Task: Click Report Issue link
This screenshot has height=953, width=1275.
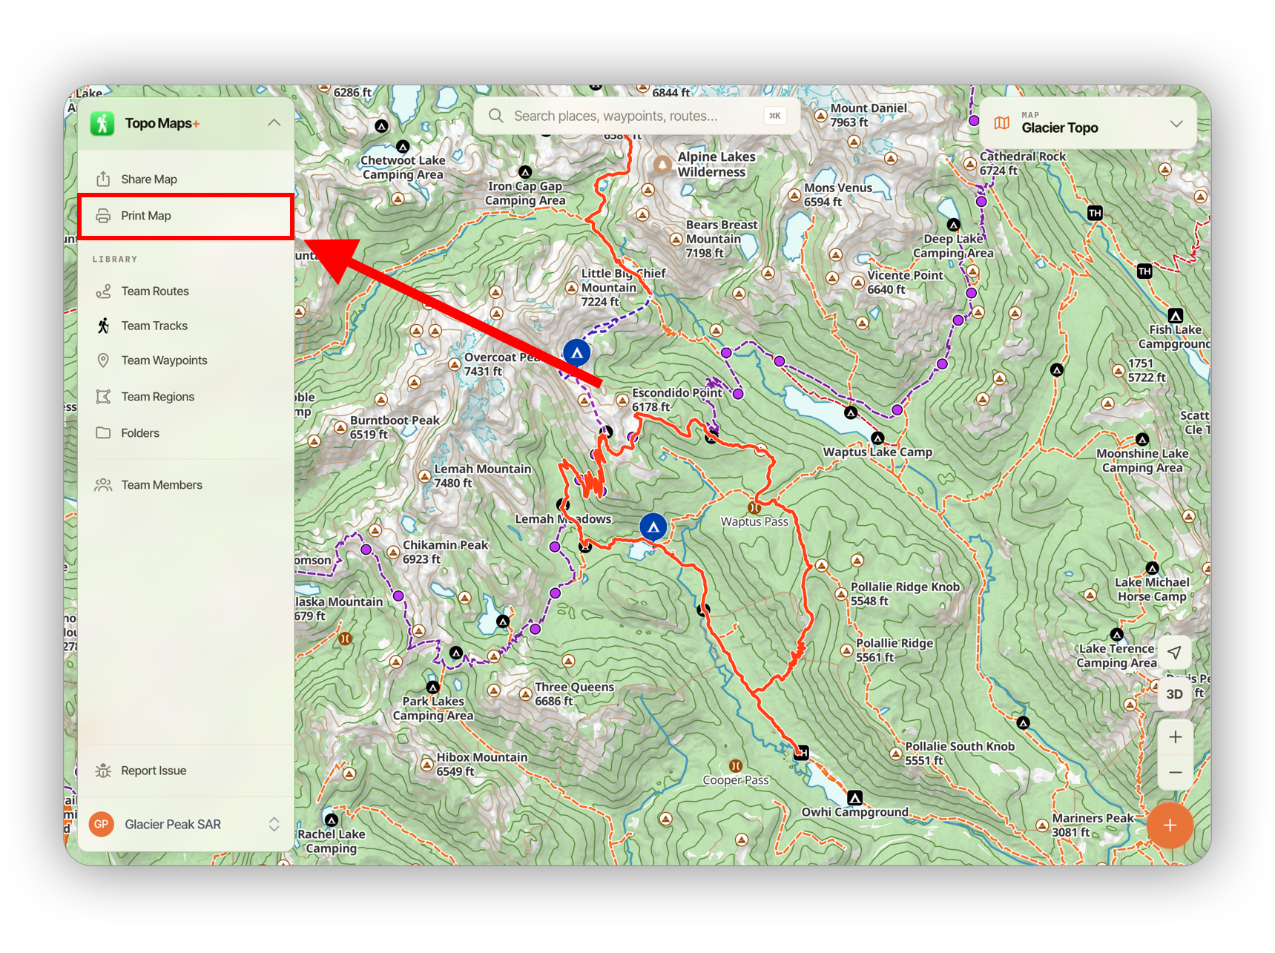Action: point(185,771)
